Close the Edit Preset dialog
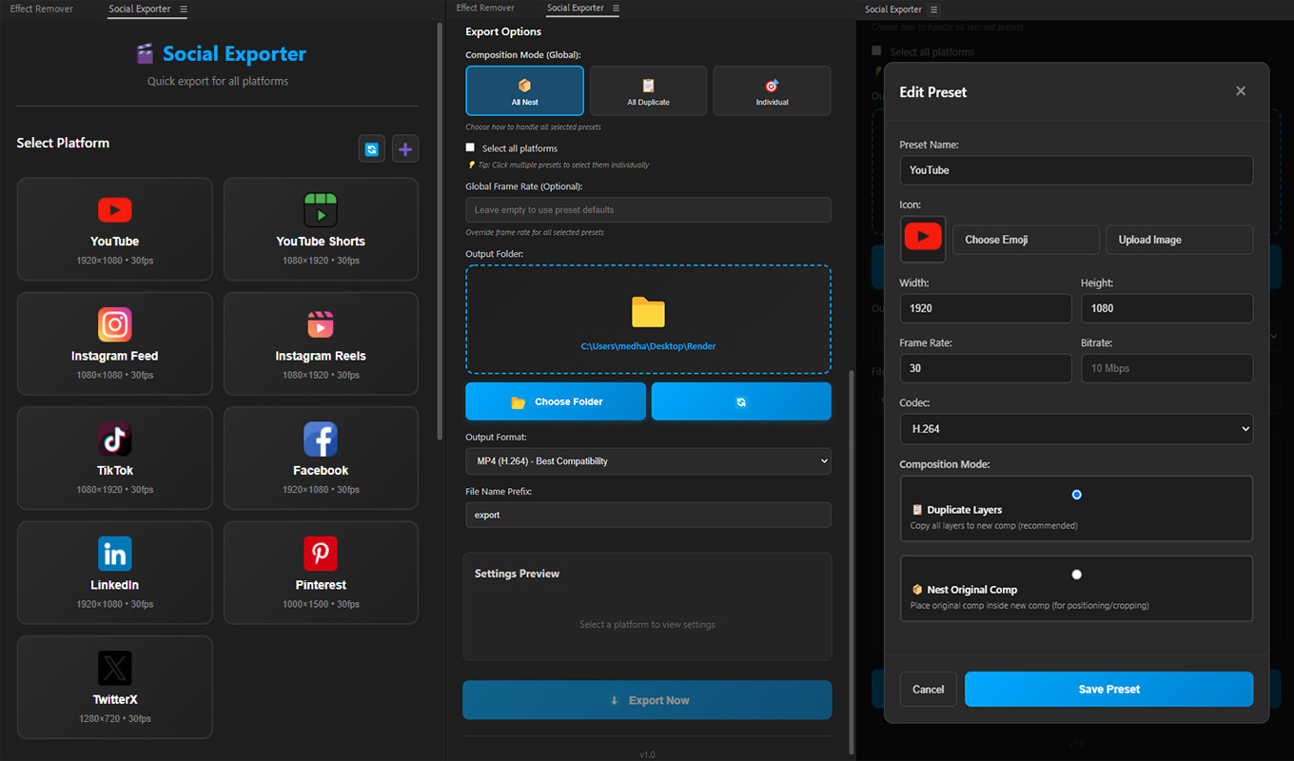 pyautogui.click(x=1241, y=91)
